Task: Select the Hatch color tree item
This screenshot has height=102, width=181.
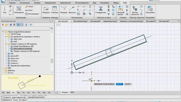Action: [x=18, y=39]
